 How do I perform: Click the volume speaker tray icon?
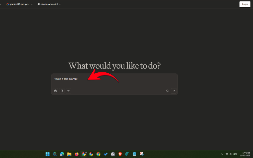[x=231, y=154]
